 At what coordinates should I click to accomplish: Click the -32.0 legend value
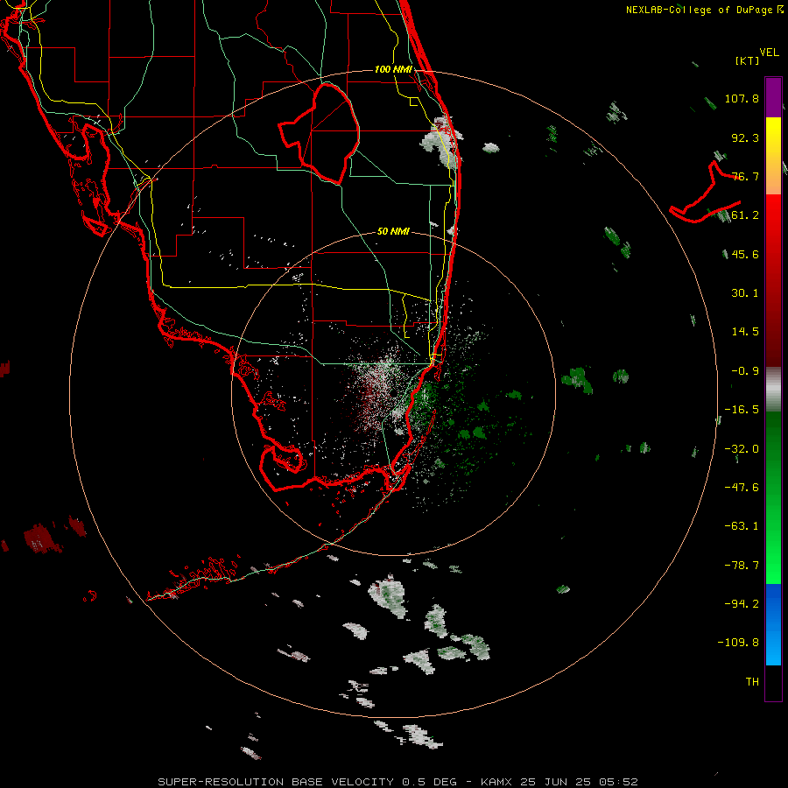(742, 449)
